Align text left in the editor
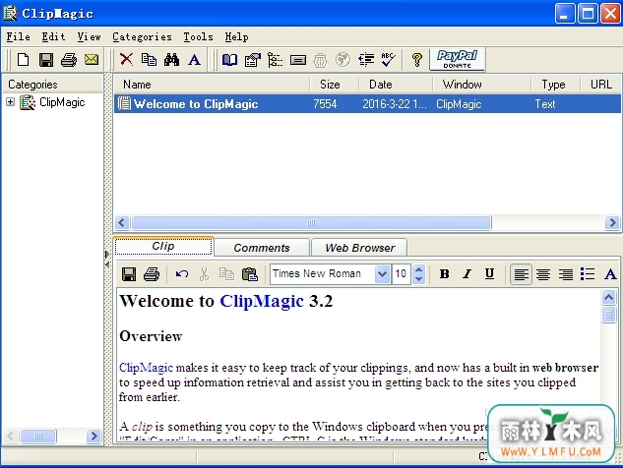The height and width of the screenshot is (468, 623). pyautogui.click(x=521, y=274)
